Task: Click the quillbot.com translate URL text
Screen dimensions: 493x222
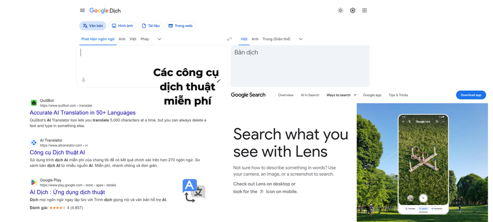Action: 66,106
